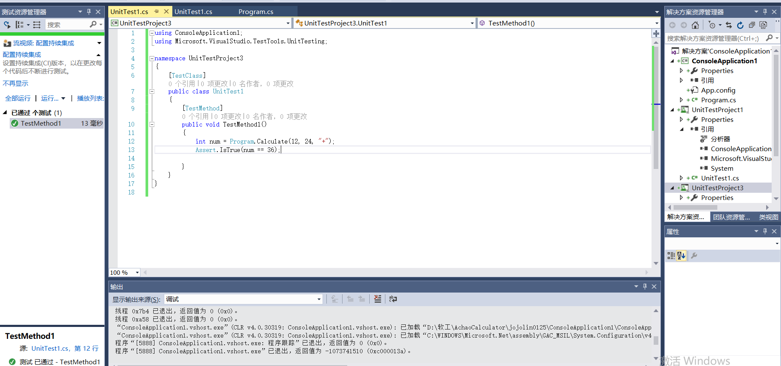The height and width of the screenshot is (366, 781).
Task: Select TestMethod1 in the test list
Action: 57,124
